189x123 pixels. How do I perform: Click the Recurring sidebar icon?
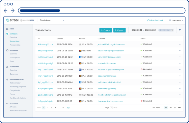tap(7, 50)
